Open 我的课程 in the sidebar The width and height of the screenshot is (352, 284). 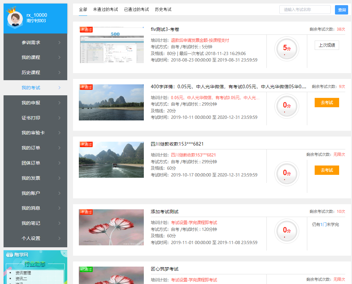pyautogui.click(x=31, y=58)
